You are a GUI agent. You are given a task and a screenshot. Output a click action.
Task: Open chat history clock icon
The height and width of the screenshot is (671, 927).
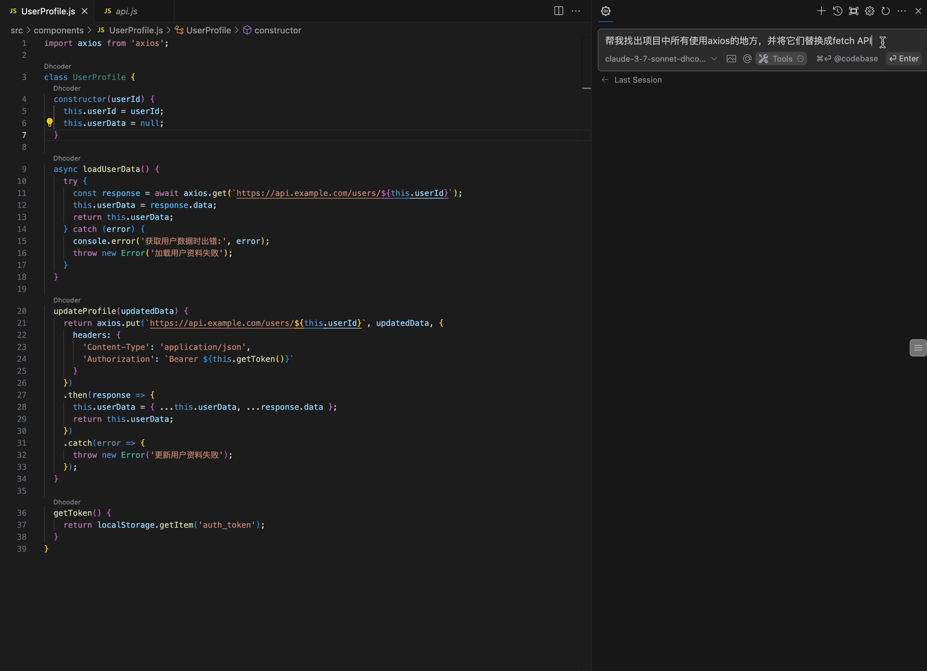tap(838, 11)
